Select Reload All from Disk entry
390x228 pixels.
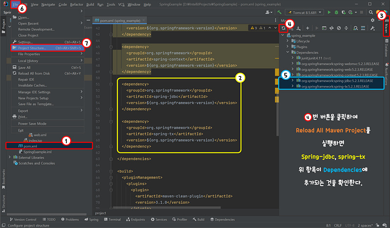click(x=47, y=74)
